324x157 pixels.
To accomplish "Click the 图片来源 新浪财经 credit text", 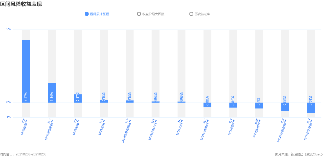I will coord(299,154).
